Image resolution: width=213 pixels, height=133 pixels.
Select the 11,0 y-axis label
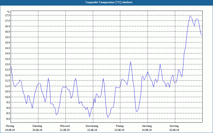[8, 86]
